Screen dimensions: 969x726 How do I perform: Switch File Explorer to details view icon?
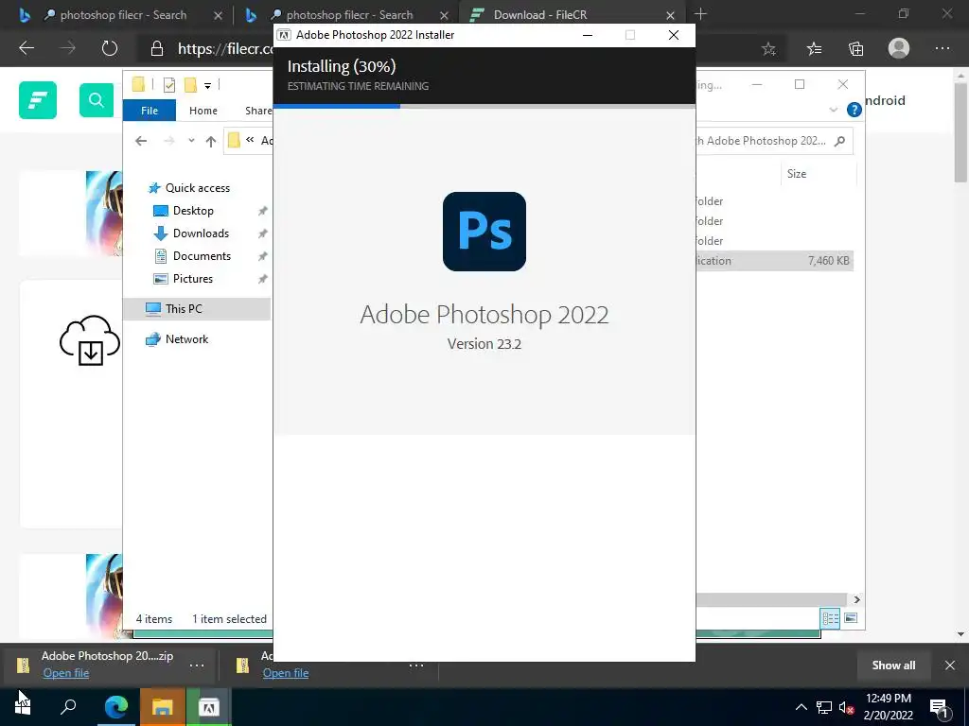(x=830, y=618)
